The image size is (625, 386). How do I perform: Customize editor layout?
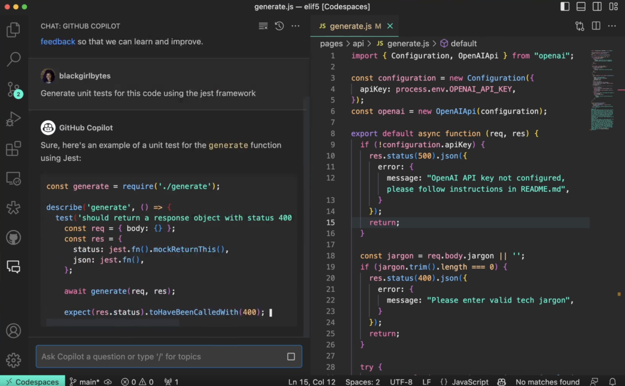(613, 6)
